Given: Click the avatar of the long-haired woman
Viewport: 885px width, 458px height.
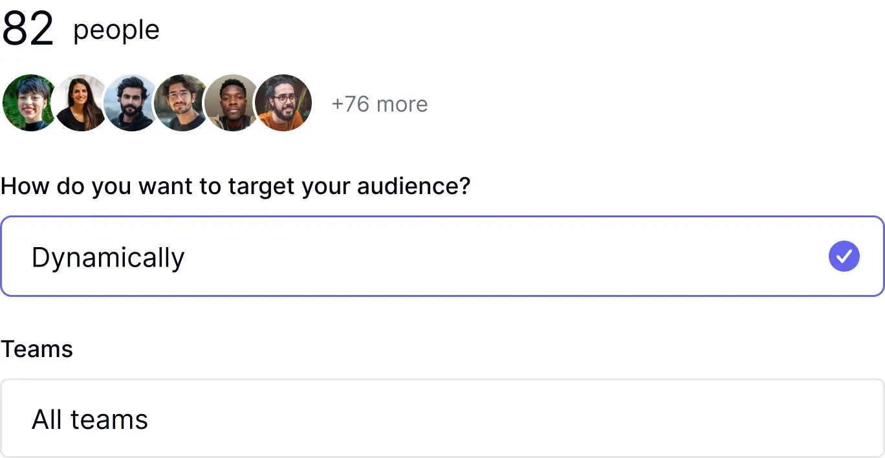Looking at the screenshot, I should (80, 103).
